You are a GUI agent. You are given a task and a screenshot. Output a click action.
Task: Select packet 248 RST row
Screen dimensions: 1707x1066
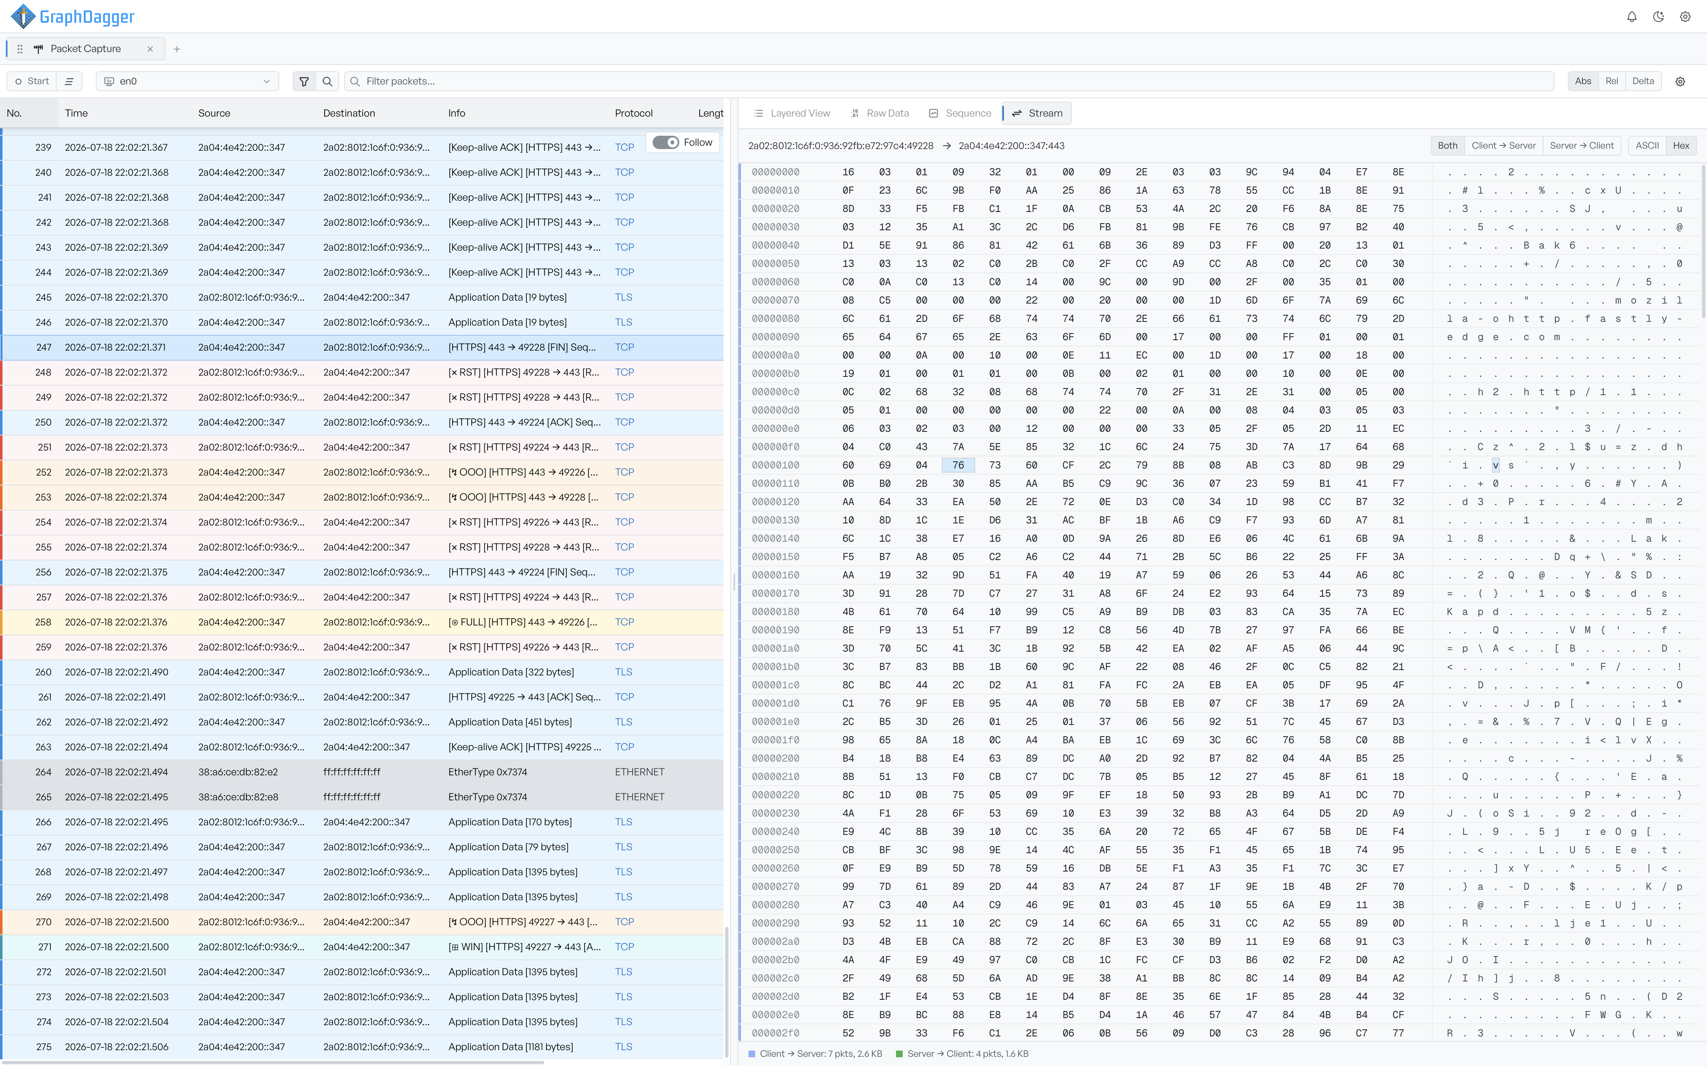362,372
